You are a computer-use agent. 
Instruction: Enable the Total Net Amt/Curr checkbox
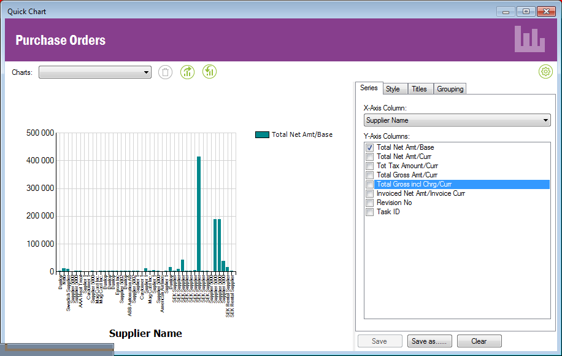(x=369, y=157)
